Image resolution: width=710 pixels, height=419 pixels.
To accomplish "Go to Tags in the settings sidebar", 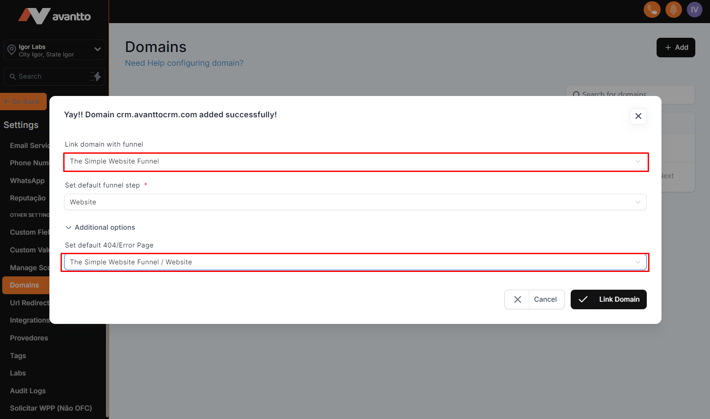I will [18, 356].
